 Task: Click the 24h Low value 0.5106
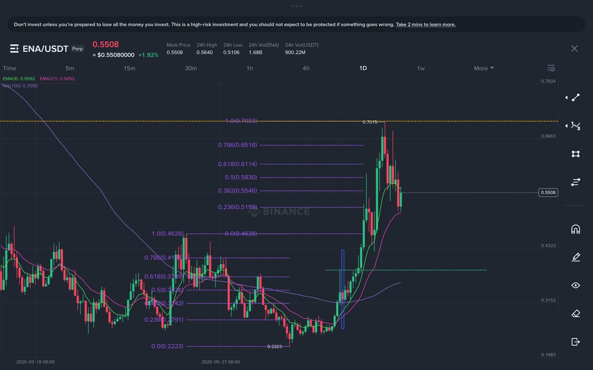(x=231, y=52)
